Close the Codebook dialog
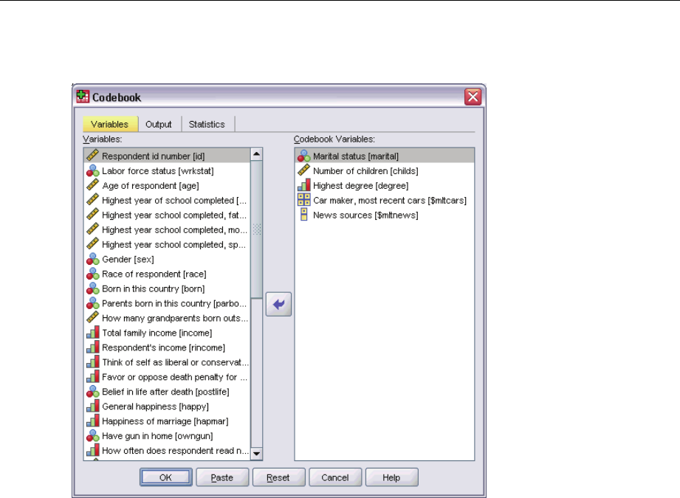 (473, 97)
